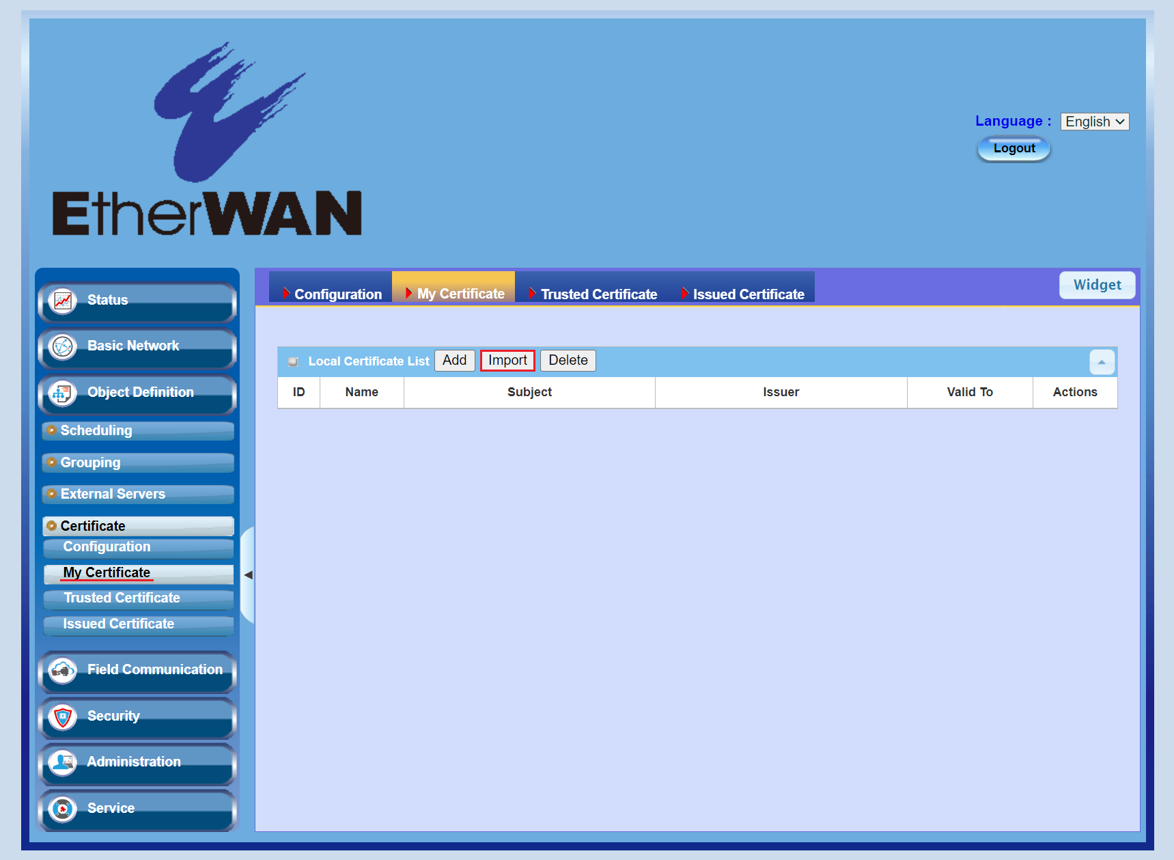Open the Security menu

(x=137, y=717)
